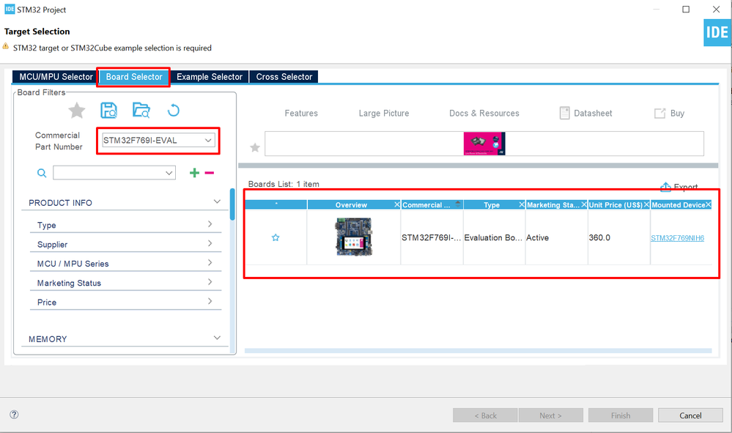Viewport: 732px width, 433px height.
Task: Click the magnifier search icon
Action: [42, 173]
